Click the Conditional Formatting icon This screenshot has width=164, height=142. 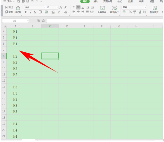point(155,8)
